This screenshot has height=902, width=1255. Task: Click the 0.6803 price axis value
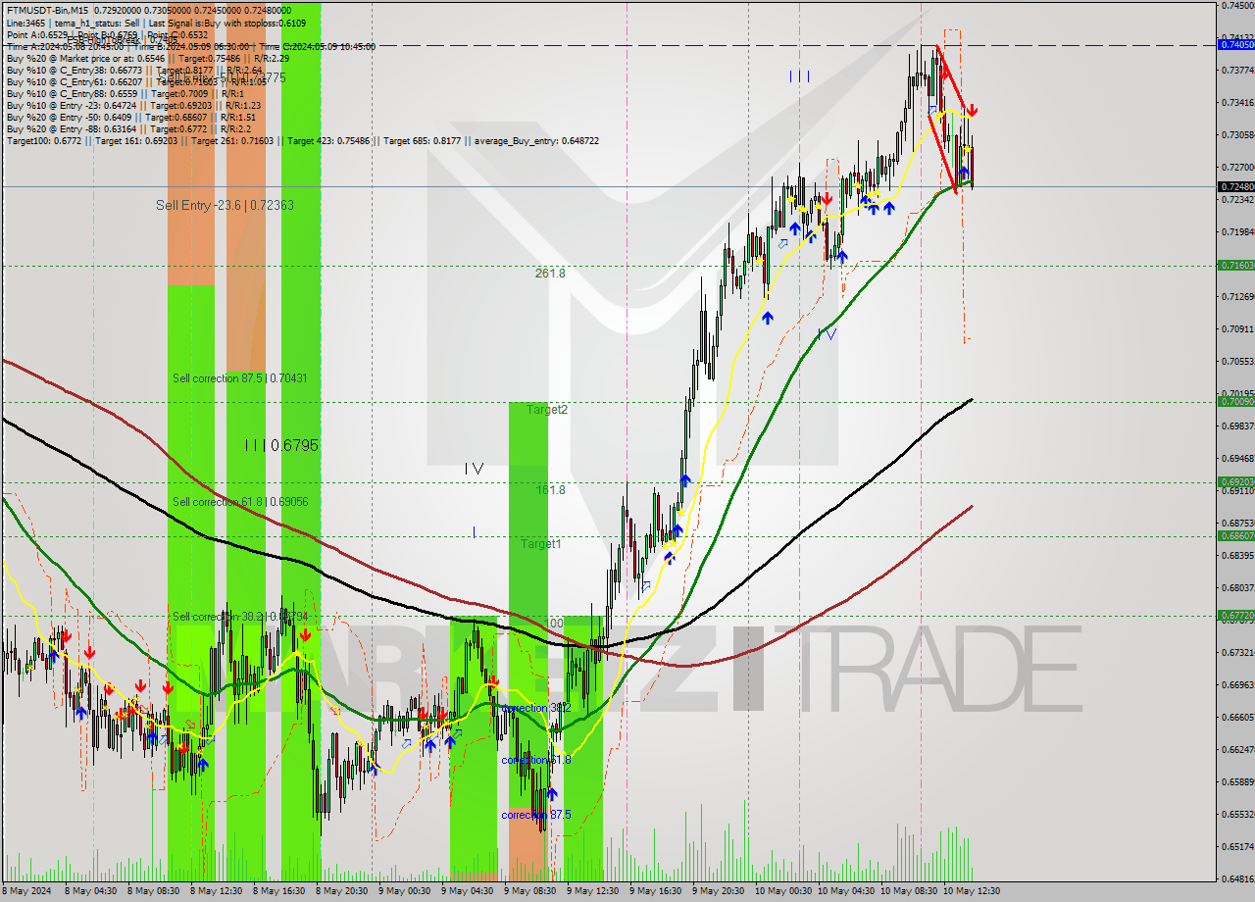click(x=1236, y=587)
